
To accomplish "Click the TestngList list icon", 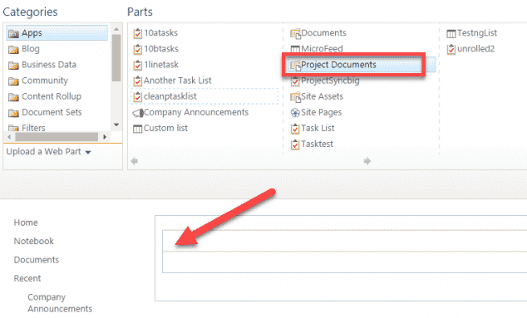I will (451, 33).
